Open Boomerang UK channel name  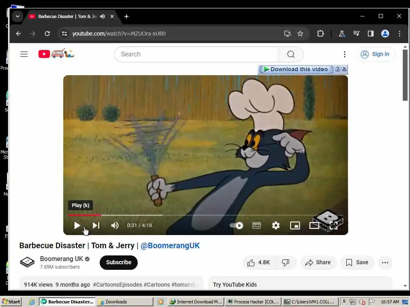click(61, 259)
